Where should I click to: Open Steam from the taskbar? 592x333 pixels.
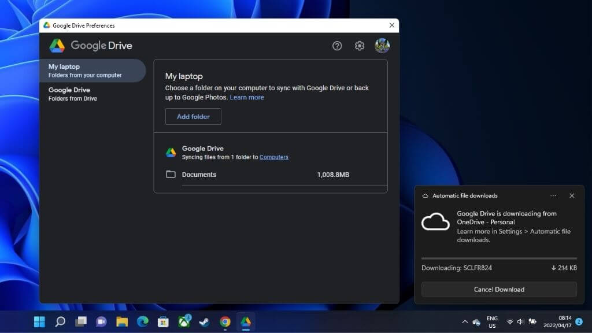pyautogui.click(x=205, y=321)
